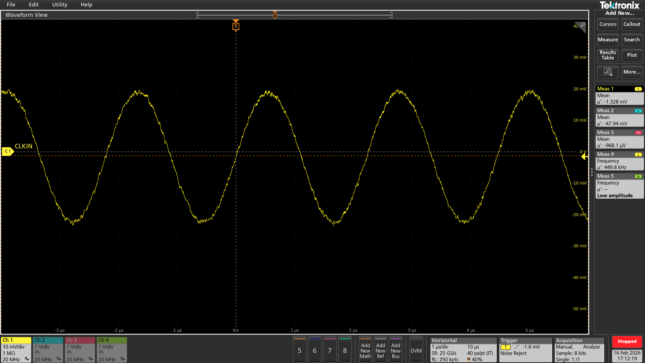
Task: Click the C1 CLKIN channel handle
Action: pyautogui.click(x=7, y=152)
